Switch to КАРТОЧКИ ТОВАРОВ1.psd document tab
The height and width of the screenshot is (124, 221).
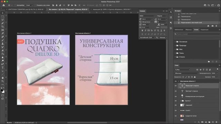pyautogui.click(x=26, y=9)
